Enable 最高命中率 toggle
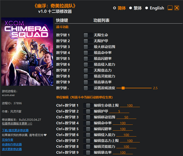 [x=88, y=53]
